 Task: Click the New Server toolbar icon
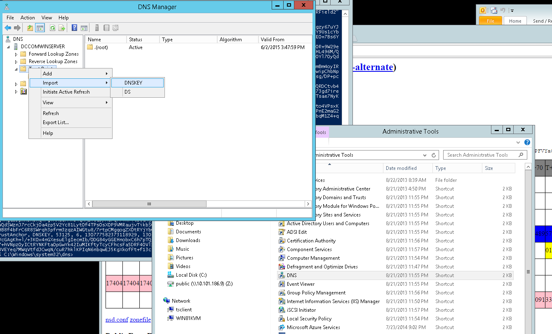[97, 28]
